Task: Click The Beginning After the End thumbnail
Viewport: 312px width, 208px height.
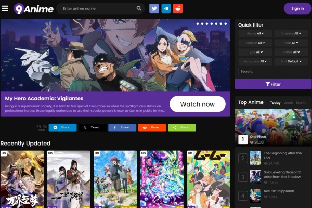Action: pos(255,158)
